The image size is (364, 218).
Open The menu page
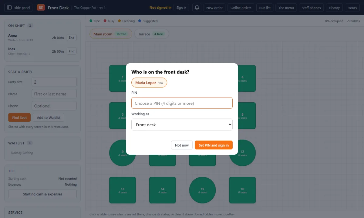tap(286, 8)
